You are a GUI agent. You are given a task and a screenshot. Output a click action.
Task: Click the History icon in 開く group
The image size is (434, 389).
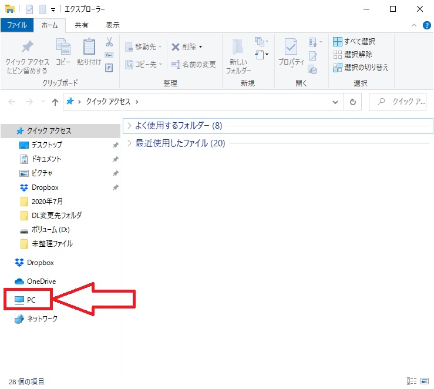(x=313, y=71)
